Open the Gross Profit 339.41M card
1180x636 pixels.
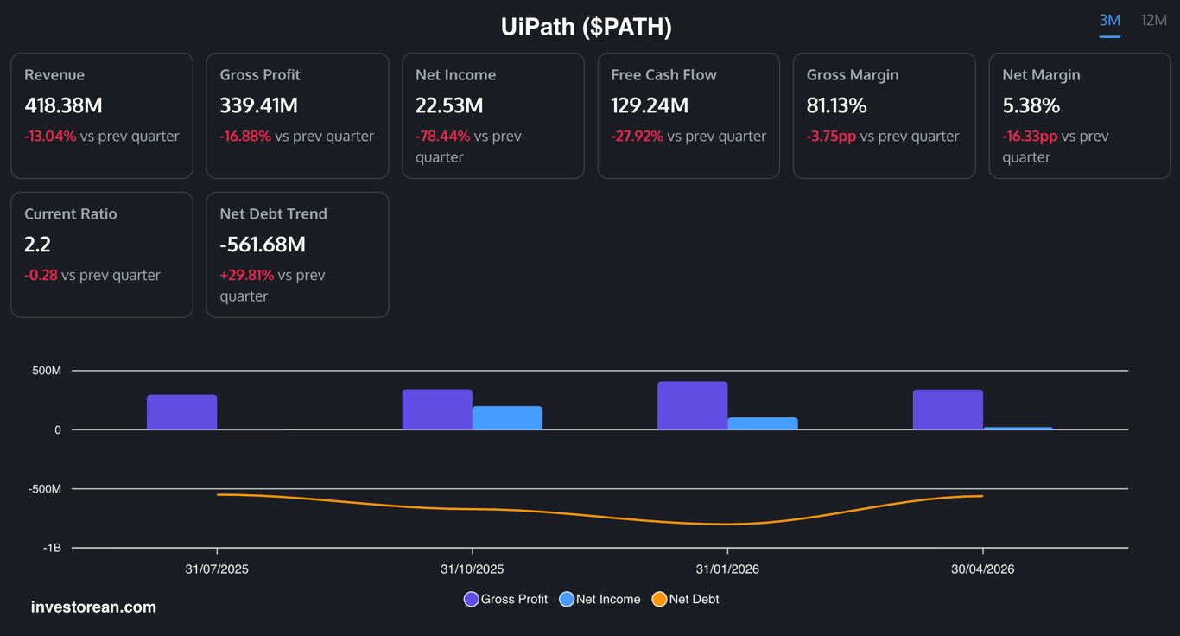[x=297, y=116]
